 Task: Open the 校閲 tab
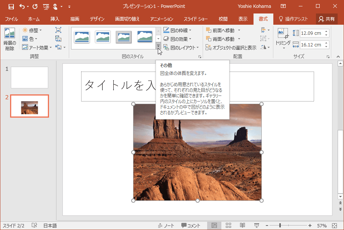[x=223, y=19]
